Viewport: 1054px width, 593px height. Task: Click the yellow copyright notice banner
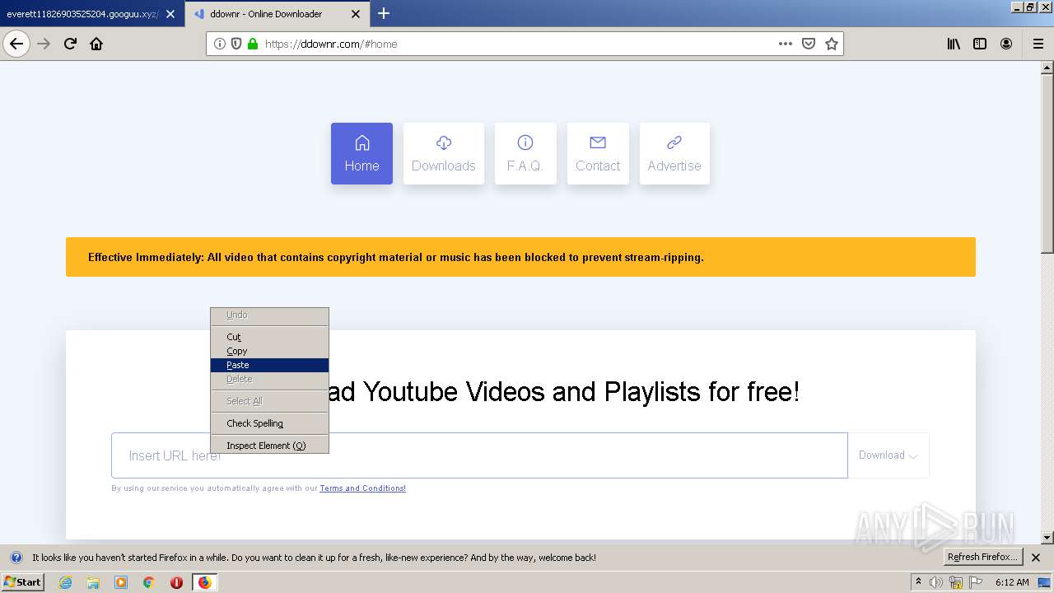pyautogui.click(x=520, y=257)
